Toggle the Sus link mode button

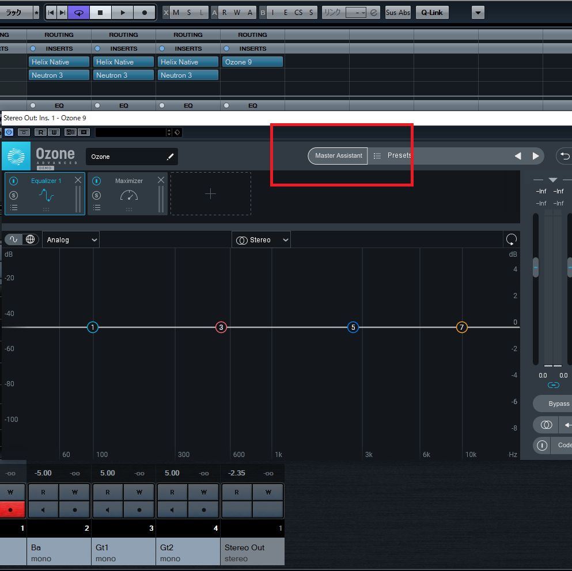[391, 13]
